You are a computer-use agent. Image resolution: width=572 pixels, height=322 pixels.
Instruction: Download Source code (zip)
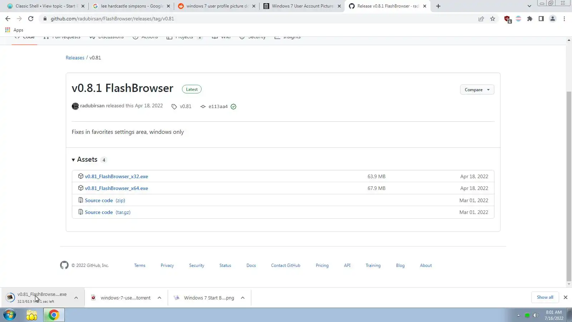[105, 200]
